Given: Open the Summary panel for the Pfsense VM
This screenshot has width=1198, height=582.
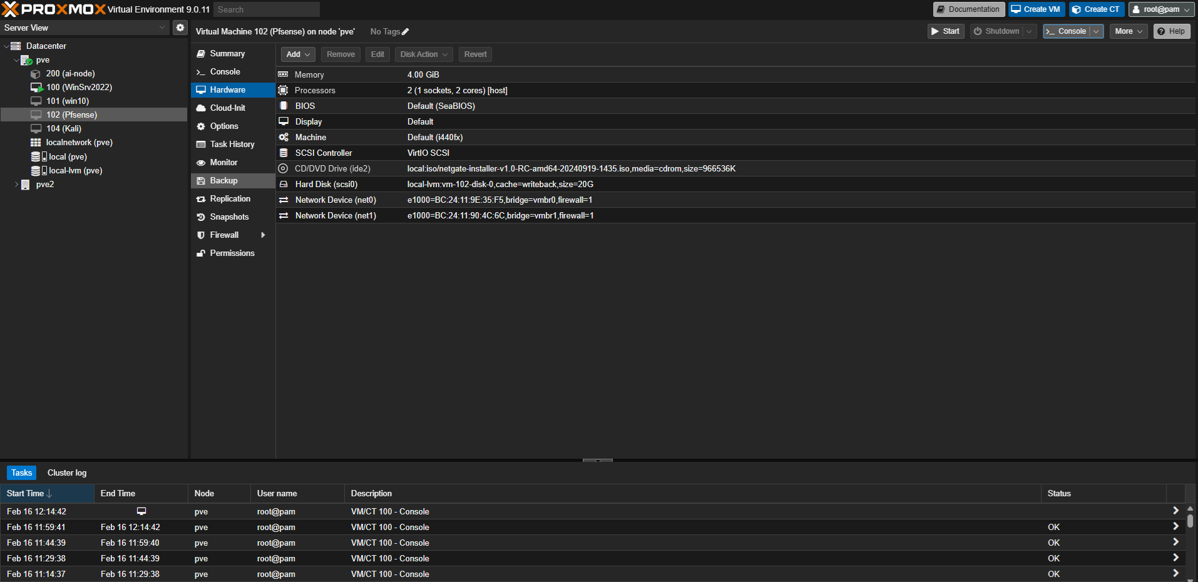Looking at the screenshot, I should (227, 53).
